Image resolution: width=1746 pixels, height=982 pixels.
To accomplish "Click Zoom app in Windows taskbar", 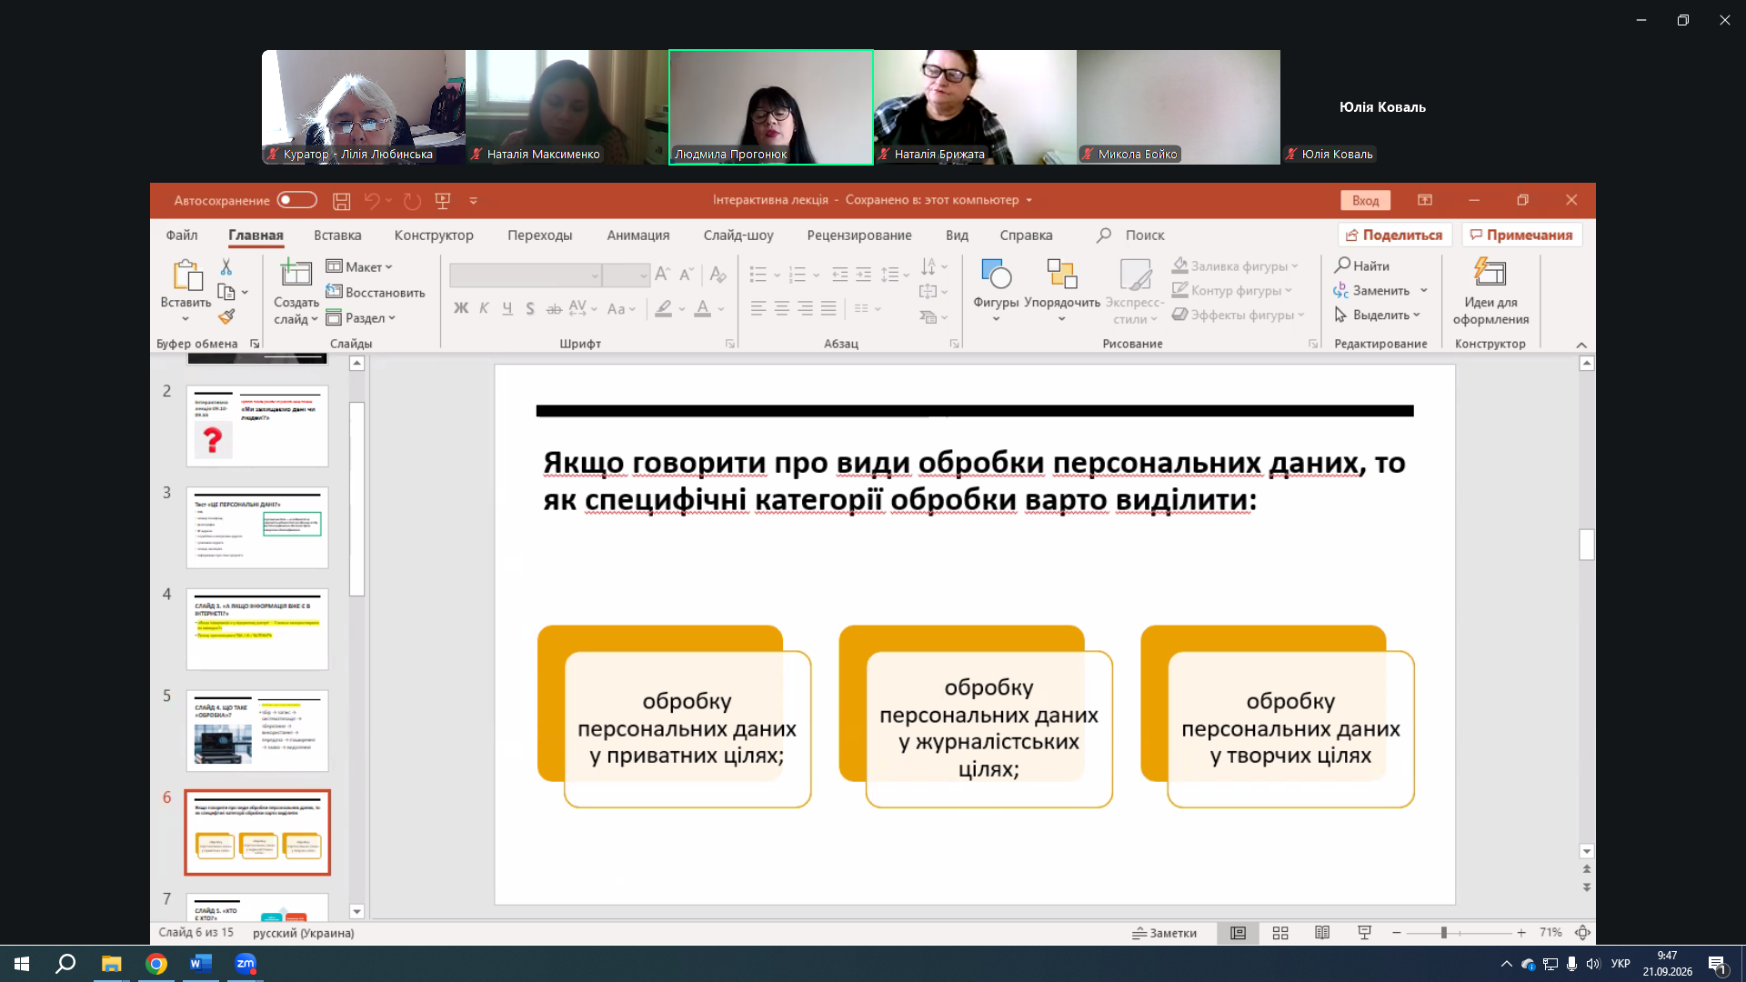I will [246, 964].
